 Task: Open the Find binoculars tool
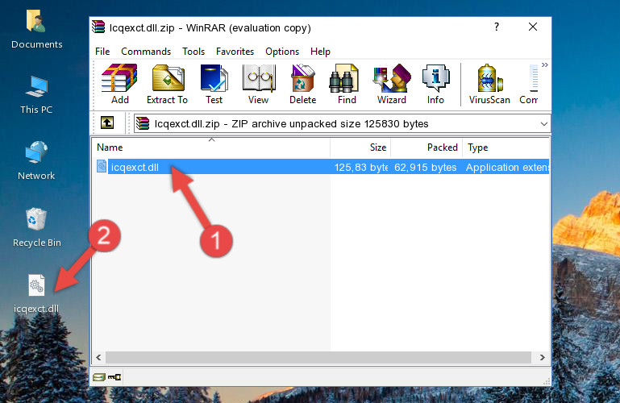(347, 84)
